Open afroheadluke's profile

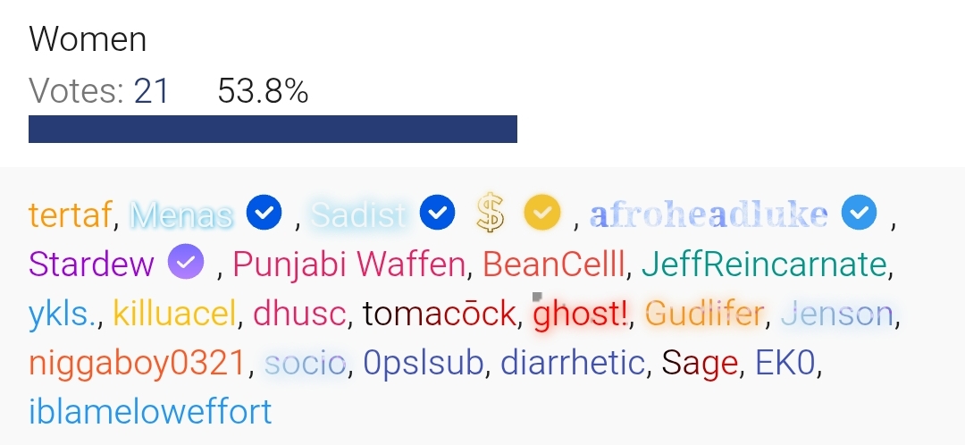(x=709, y=214)
